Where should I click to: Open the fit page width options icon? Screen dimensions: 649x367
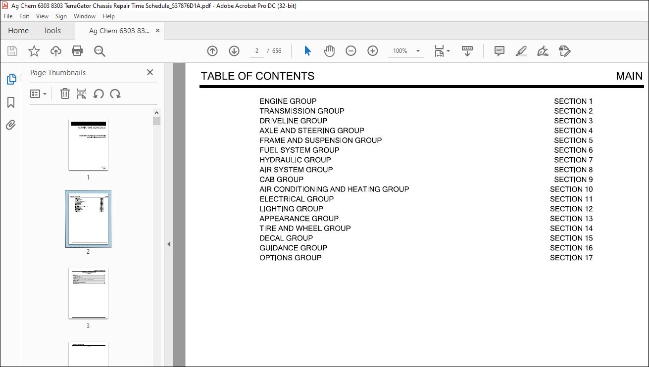pos(442,51)
